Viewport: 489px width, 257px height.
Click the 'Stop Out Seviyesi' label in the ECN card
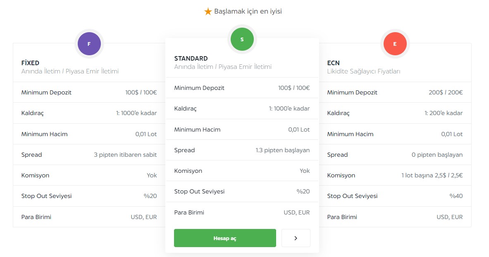tap(353, 196)
